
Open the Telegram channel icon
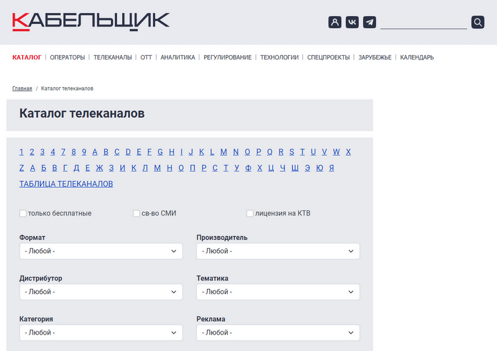[370, 22]
